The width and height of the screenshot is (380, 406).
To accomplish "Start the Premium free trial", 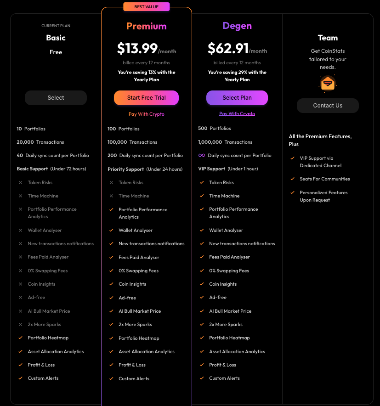I will pos(146,98).
